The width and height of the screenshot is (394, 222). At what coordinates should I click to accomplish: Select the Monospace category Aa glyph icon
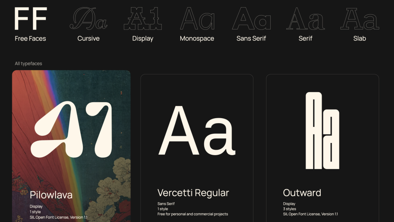tap(197, 18)
